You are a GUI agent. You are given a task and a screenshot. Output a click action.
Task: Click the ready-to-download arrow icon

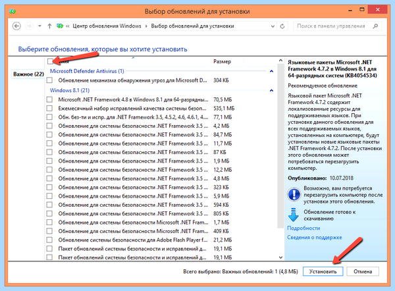(x=293, y=215)
